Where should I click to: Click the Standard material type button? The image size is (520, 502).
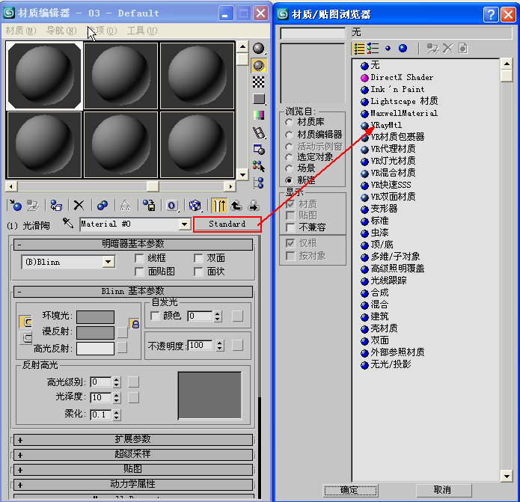coord(227,224)
